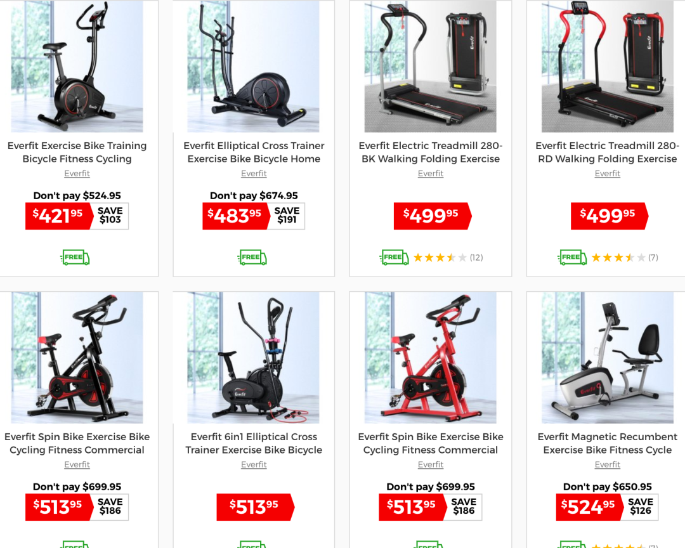View black Electric Treadmill 280-BK image
The height and width of the screenshot is (548, 685).
pos(430,67)
